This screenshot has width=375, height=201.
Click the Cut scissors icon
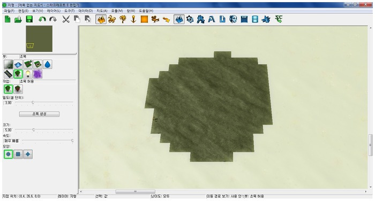tap(66, 19)
